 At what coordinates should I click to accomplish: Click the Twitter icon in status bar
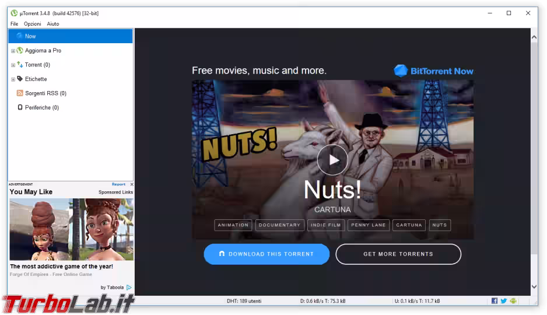pos(504,300)
